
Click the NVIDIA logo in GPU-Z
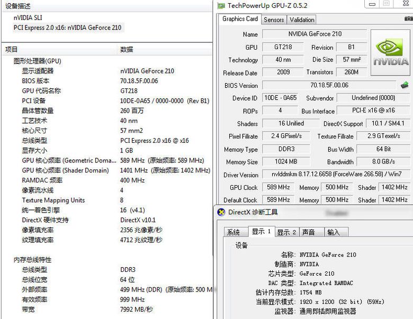390,53
